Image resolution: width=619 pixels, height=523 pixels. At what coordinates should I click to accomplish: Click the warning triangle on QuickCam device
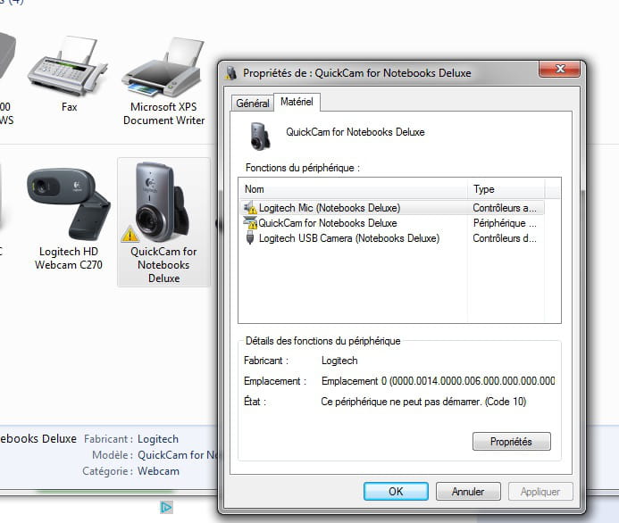pyautogui.click(x=130, y=234)
